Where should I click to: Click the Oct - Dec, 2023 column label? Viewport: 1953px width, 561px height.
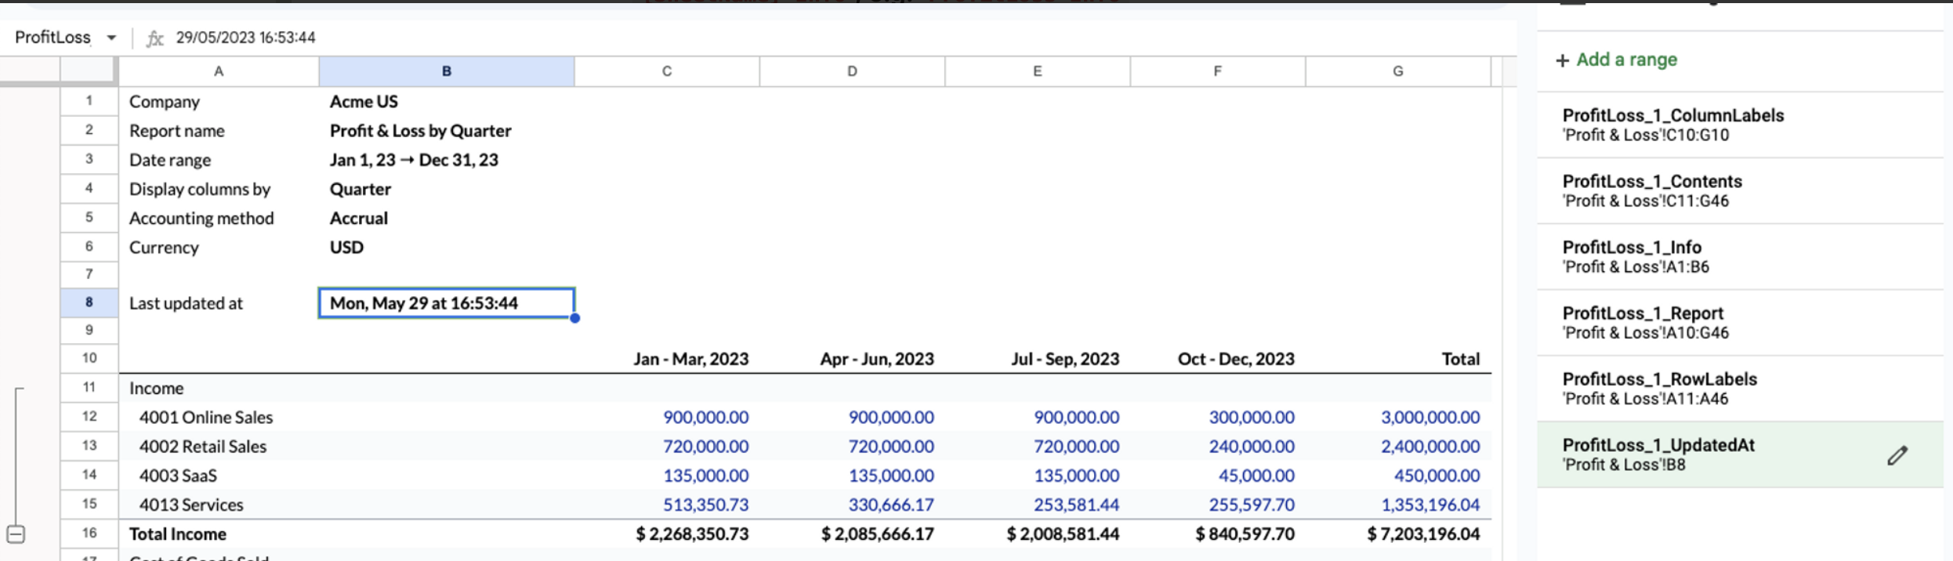(1218, 359)
